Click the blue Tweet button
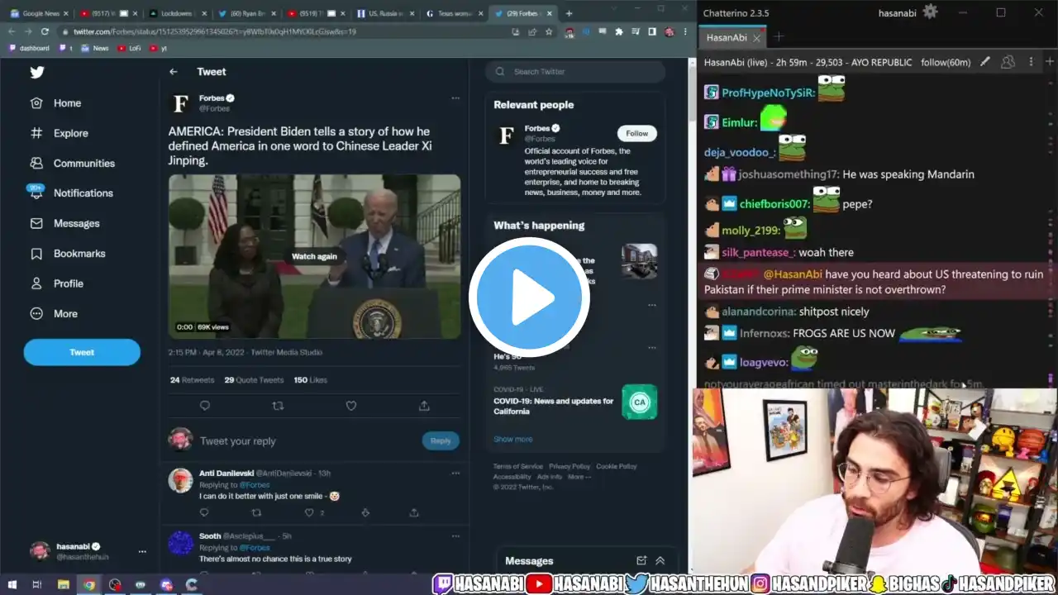The image size is (1058, 595). [82, 352]
